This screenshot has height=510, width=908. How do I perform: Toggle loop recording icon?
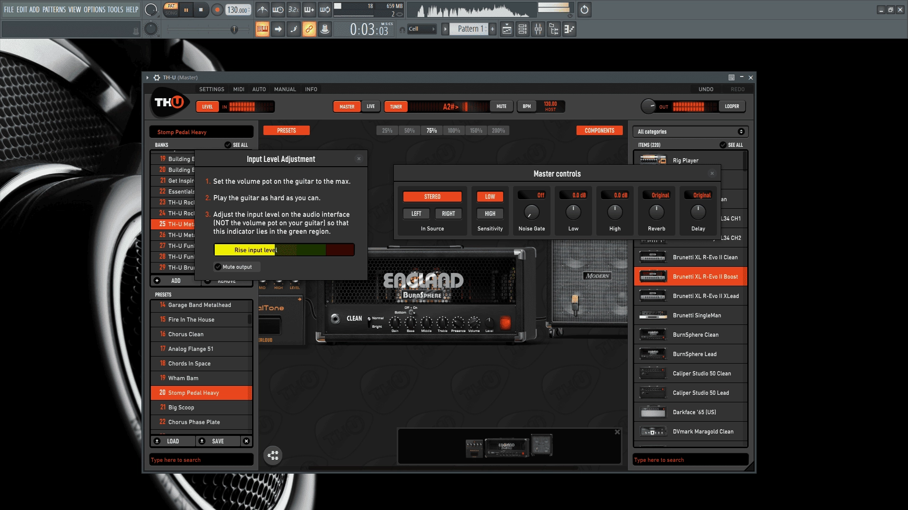click(325, 9)
